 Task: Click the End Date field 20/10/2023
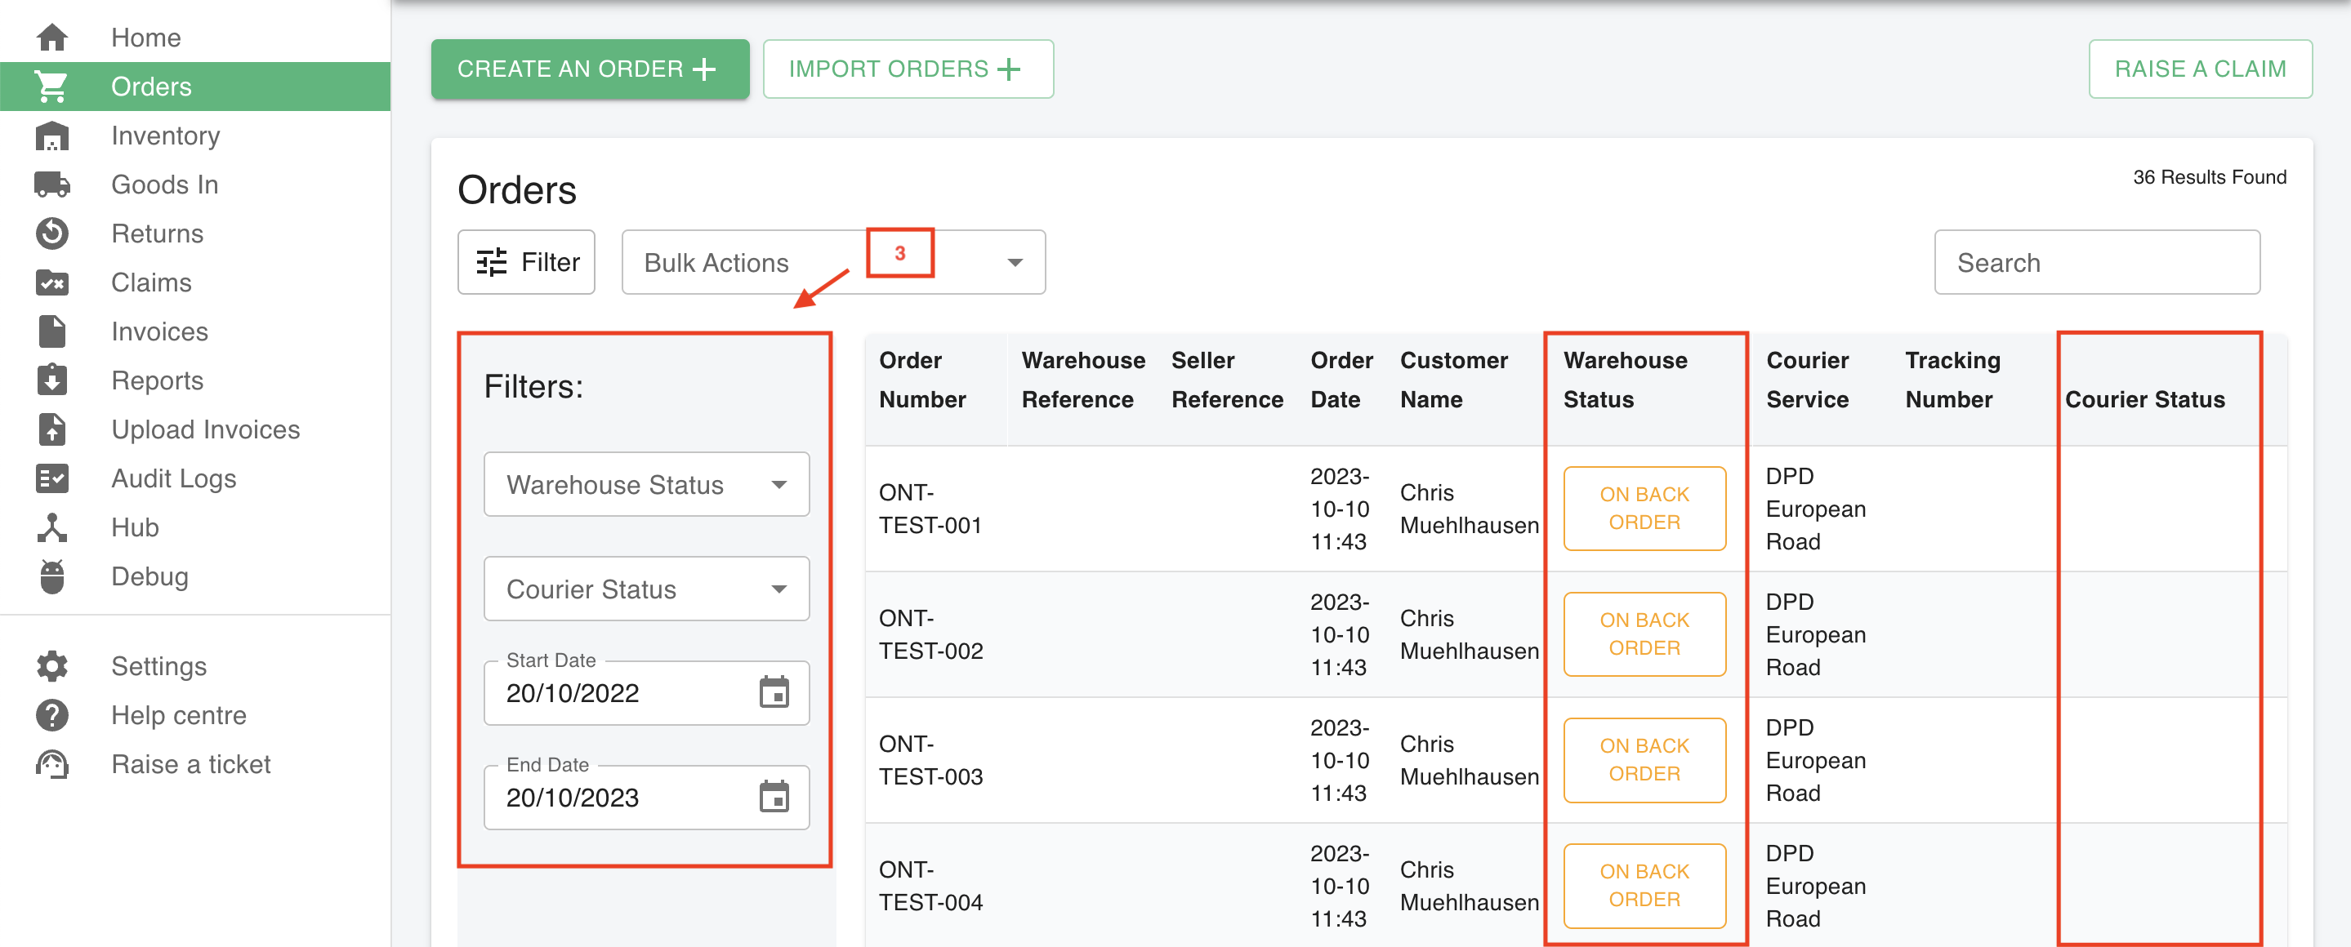[646, 798]
